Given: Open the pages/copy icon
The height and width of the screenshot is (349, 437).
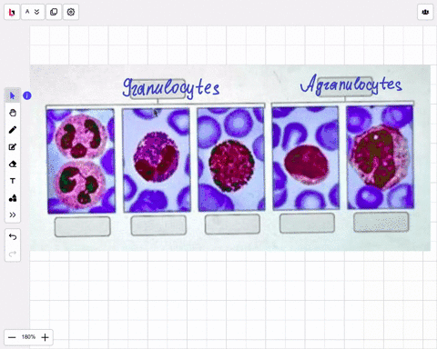Looking at the screenshot, I should click(x=54, y=12).
